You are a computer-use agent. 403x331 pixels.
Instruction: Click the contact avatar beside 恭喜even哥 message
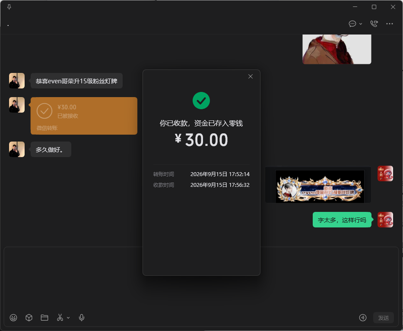[17, 81]
